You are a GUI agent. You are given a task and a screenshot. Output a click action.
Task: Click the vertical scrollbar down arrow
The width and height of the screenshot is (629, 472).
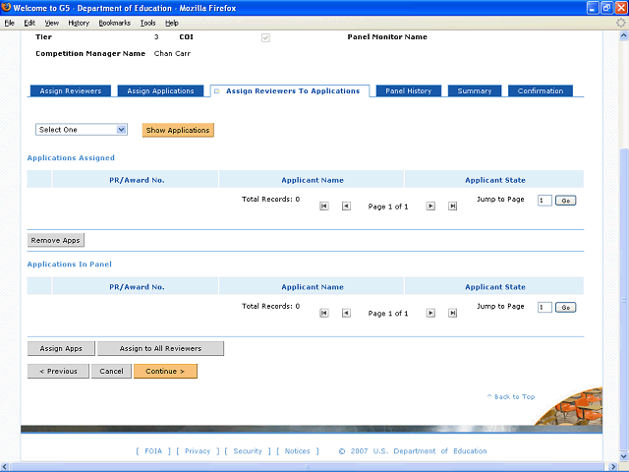pos(624,456)
